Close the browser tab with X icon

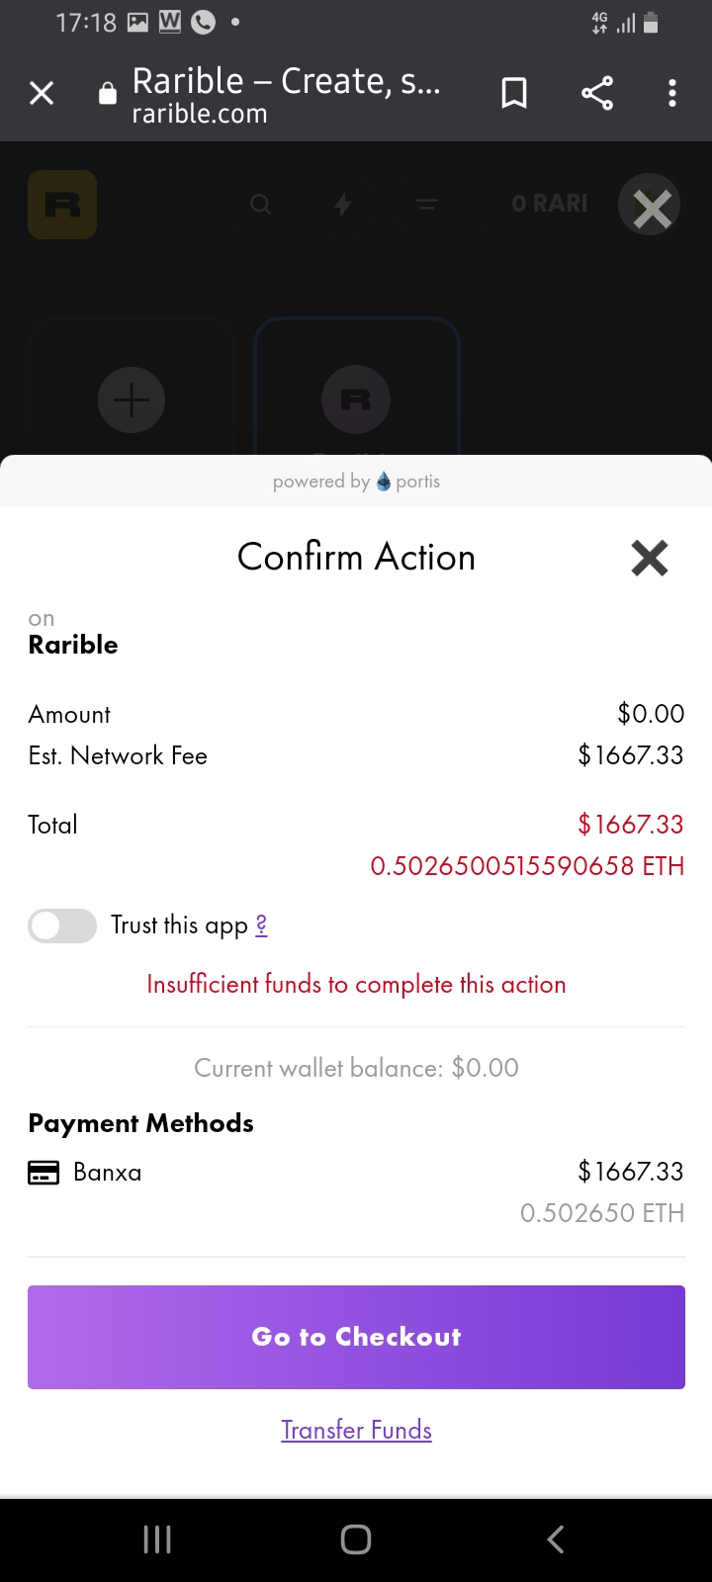(x=42, y=94)
